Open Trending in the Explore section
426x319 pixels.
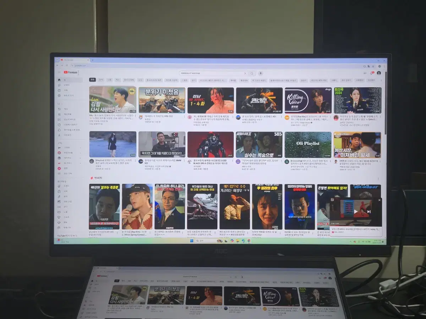pyautogui.click(x=69, y=186)
